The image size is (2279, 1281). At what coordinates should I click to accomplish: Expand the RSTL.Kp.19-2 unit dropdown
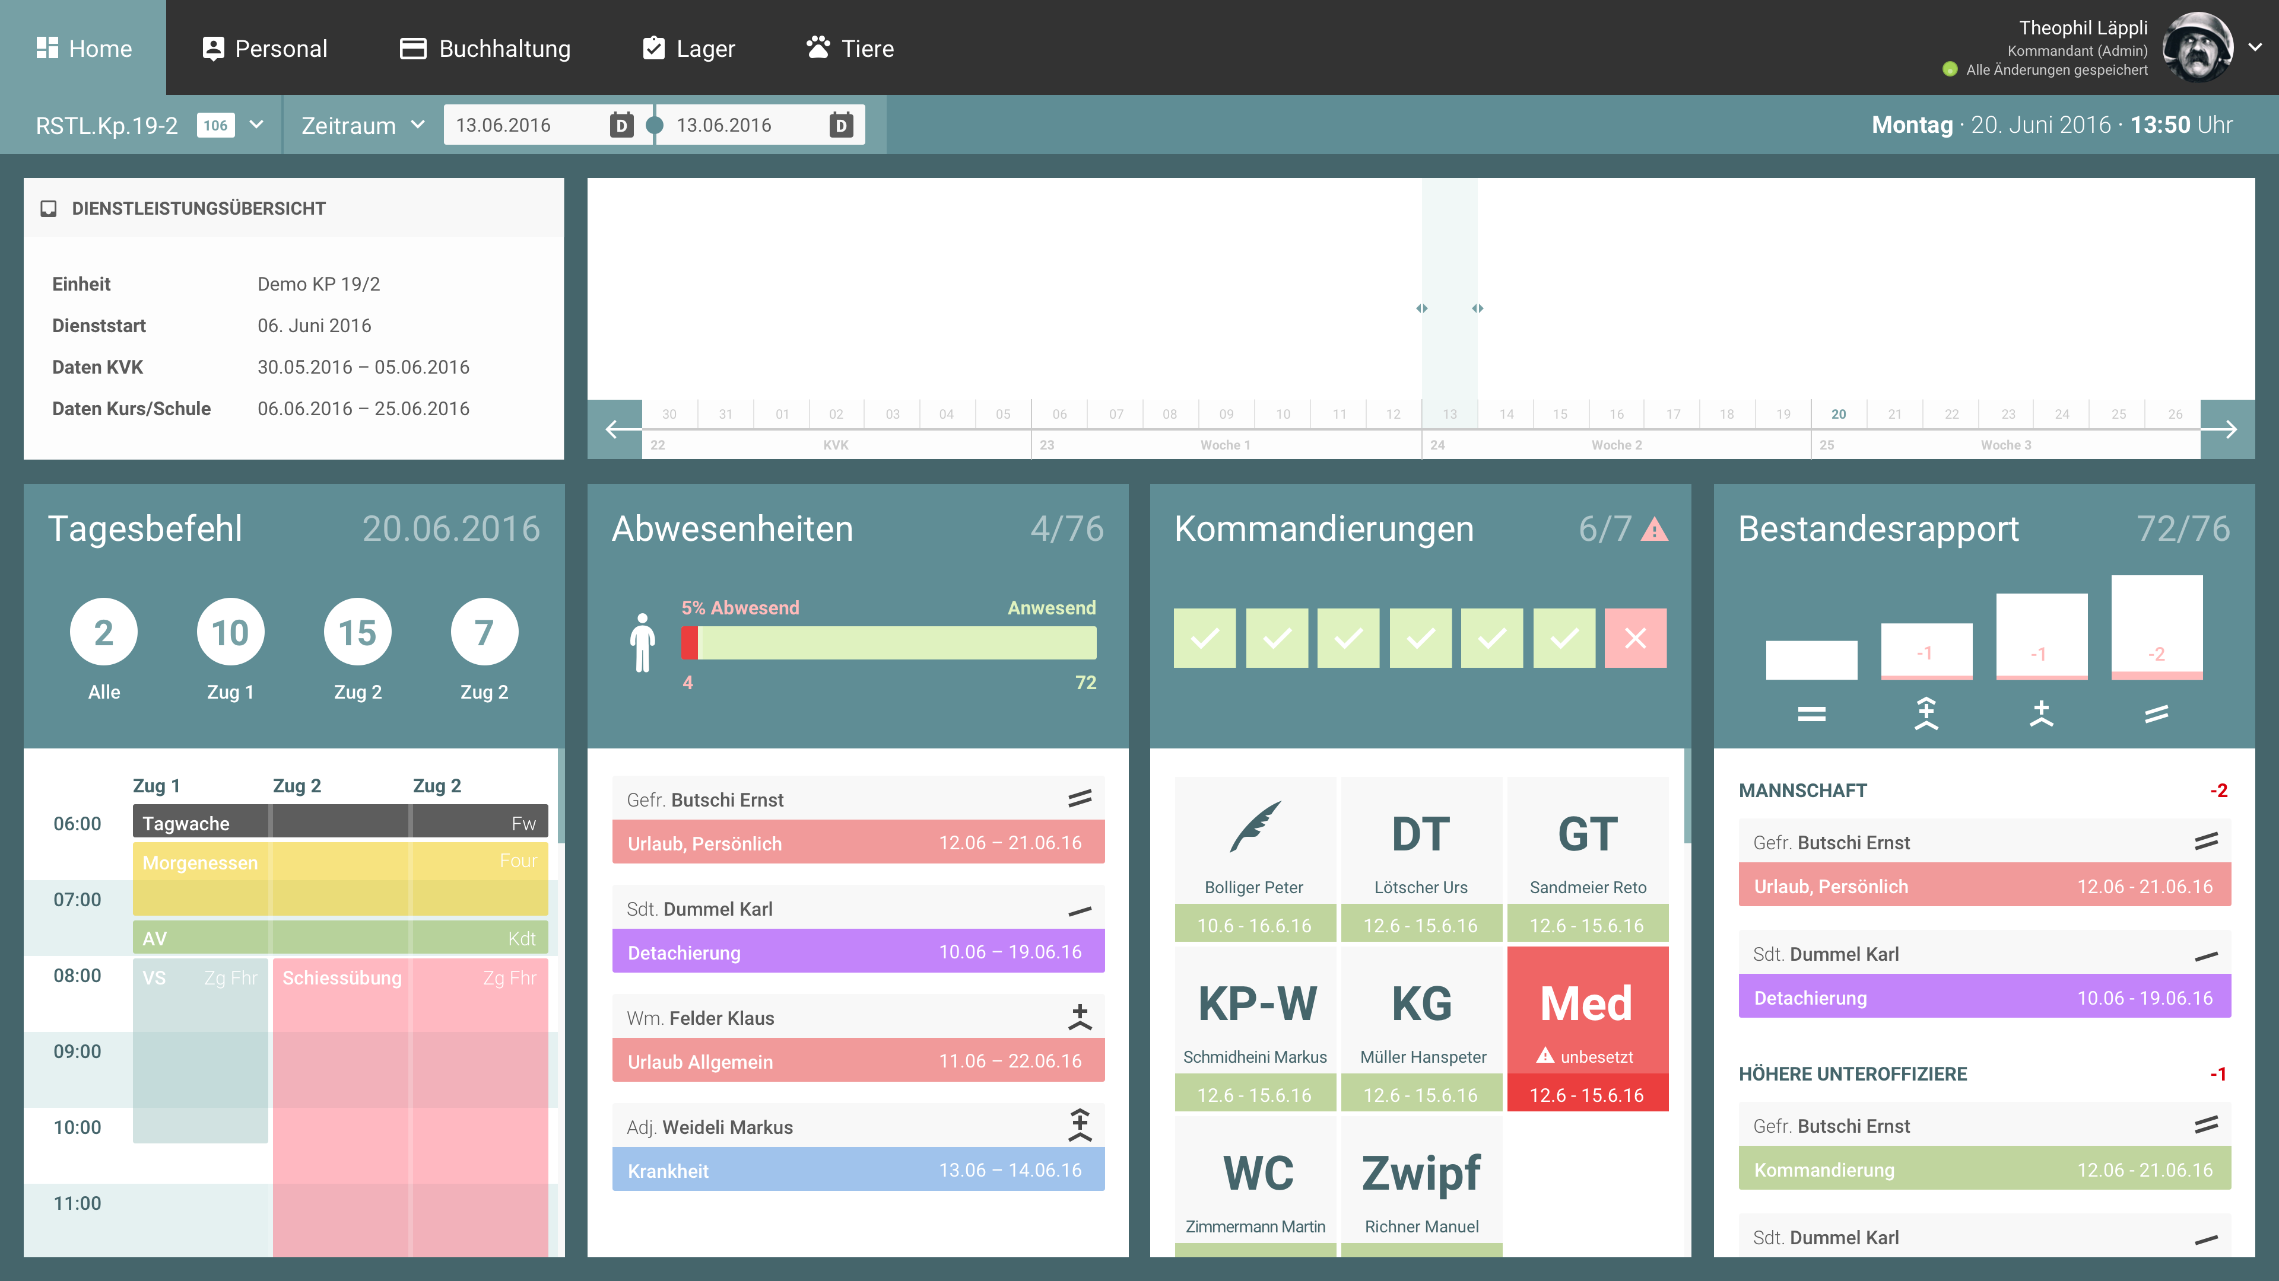point(256,125)
